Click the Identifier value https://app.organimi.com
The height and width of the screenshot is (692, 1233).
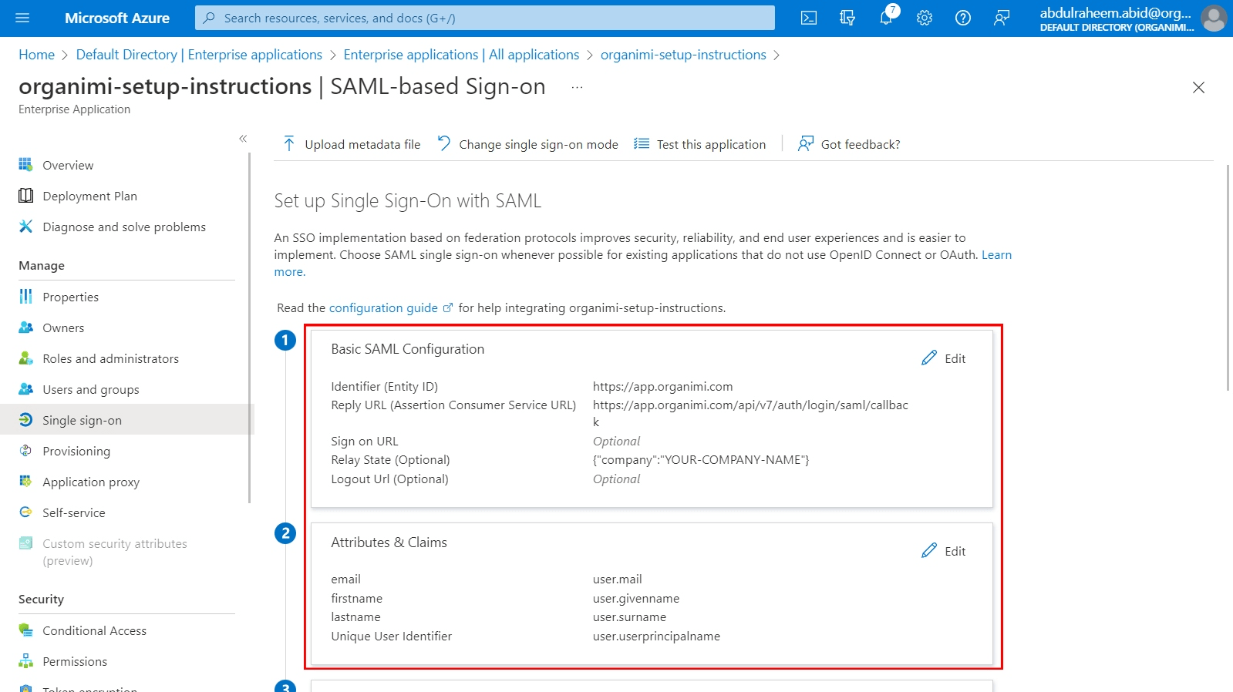pos(662,386)
